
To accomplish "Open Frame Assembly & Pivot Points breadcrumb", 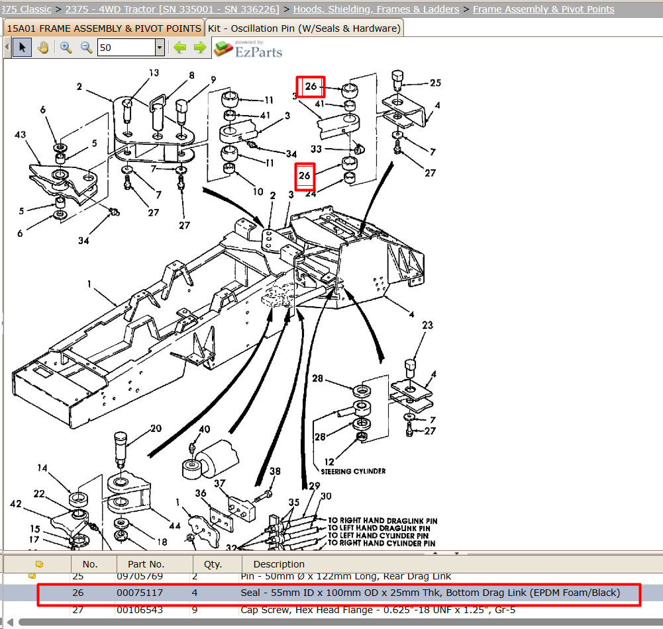I will point(543,9).
